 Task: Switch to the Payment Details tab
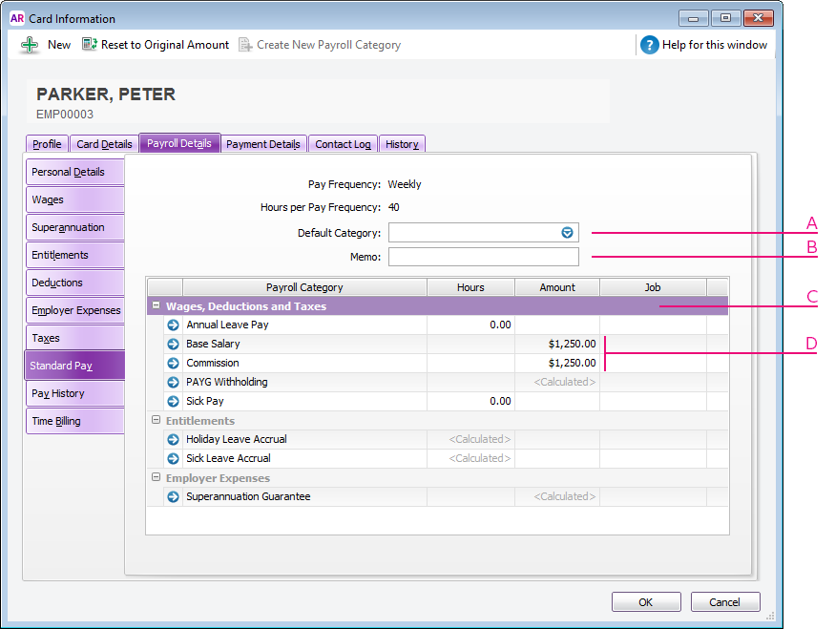pyautogui.click(x=263, y=143)
